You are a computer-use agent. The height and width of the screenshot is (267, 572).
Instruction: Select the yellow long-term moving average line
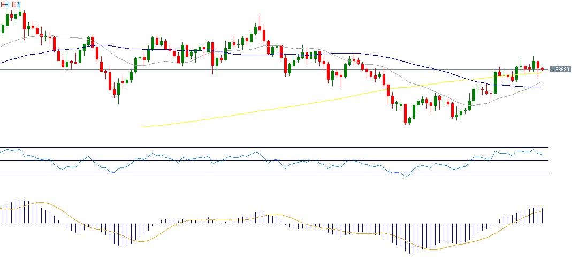[268, 109]
